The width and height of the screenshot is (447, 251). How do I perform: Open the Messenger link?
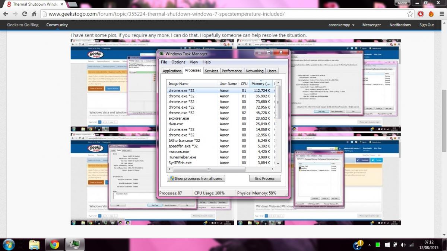pos(371,25)
